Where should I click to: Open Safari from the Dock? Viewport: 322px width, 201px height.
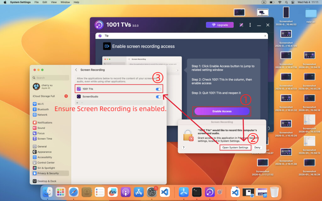[74, 192]
